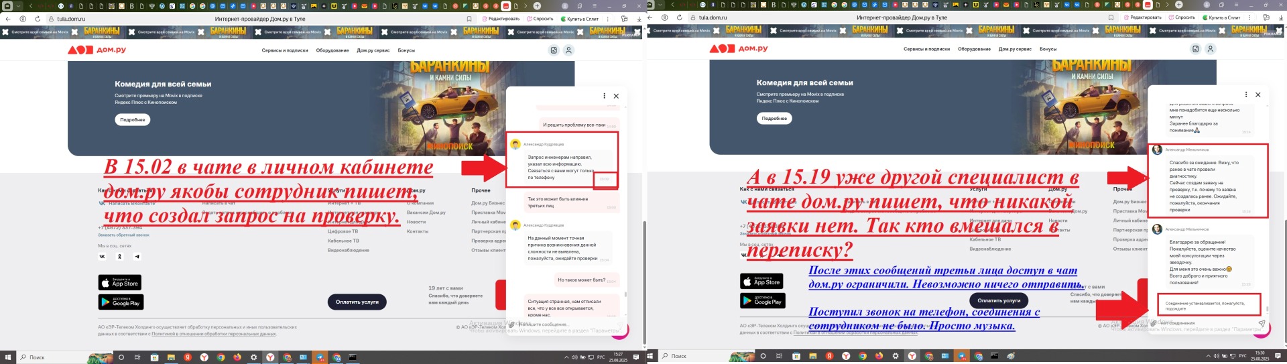Open chat options menu in left screenshot
Viewport: 1287px width, 364px height.
tap(604, 96)
